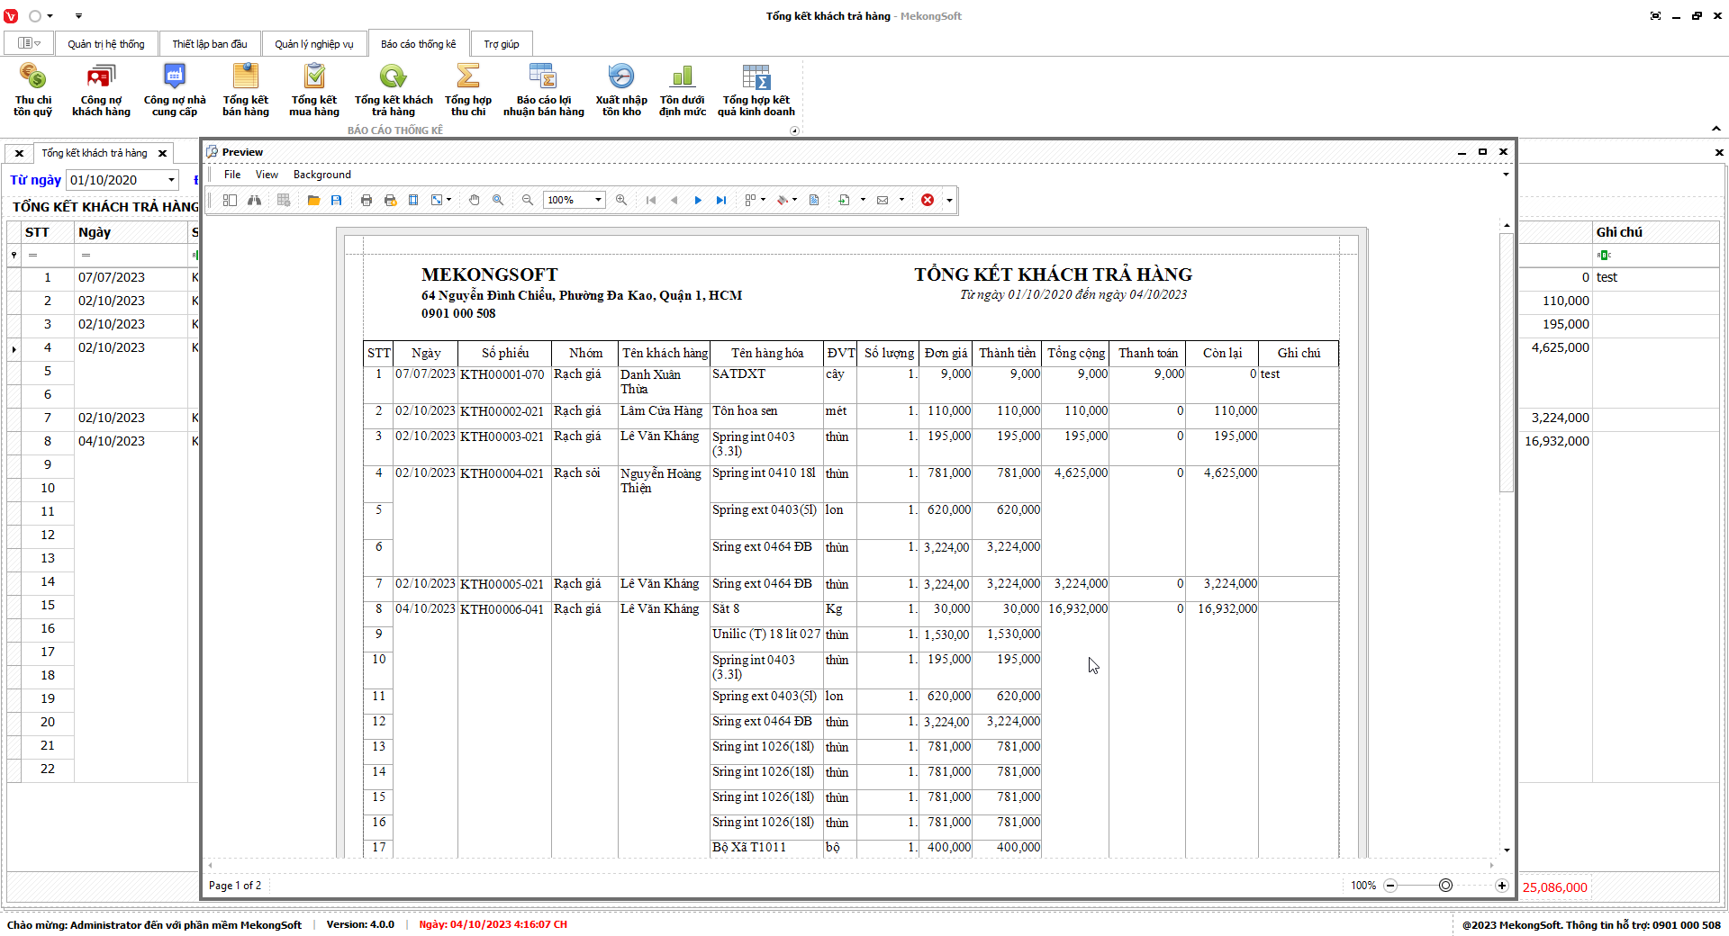This screenshot has height=936, width=1729.
Task: Open the zoom percentage dropdown showing 100%
Action: 598,200
